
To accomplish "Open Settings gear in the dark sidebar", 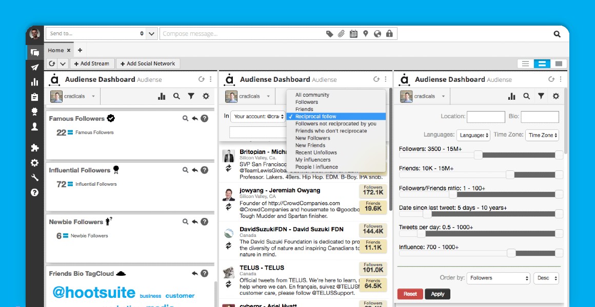I will pos(34,163).
